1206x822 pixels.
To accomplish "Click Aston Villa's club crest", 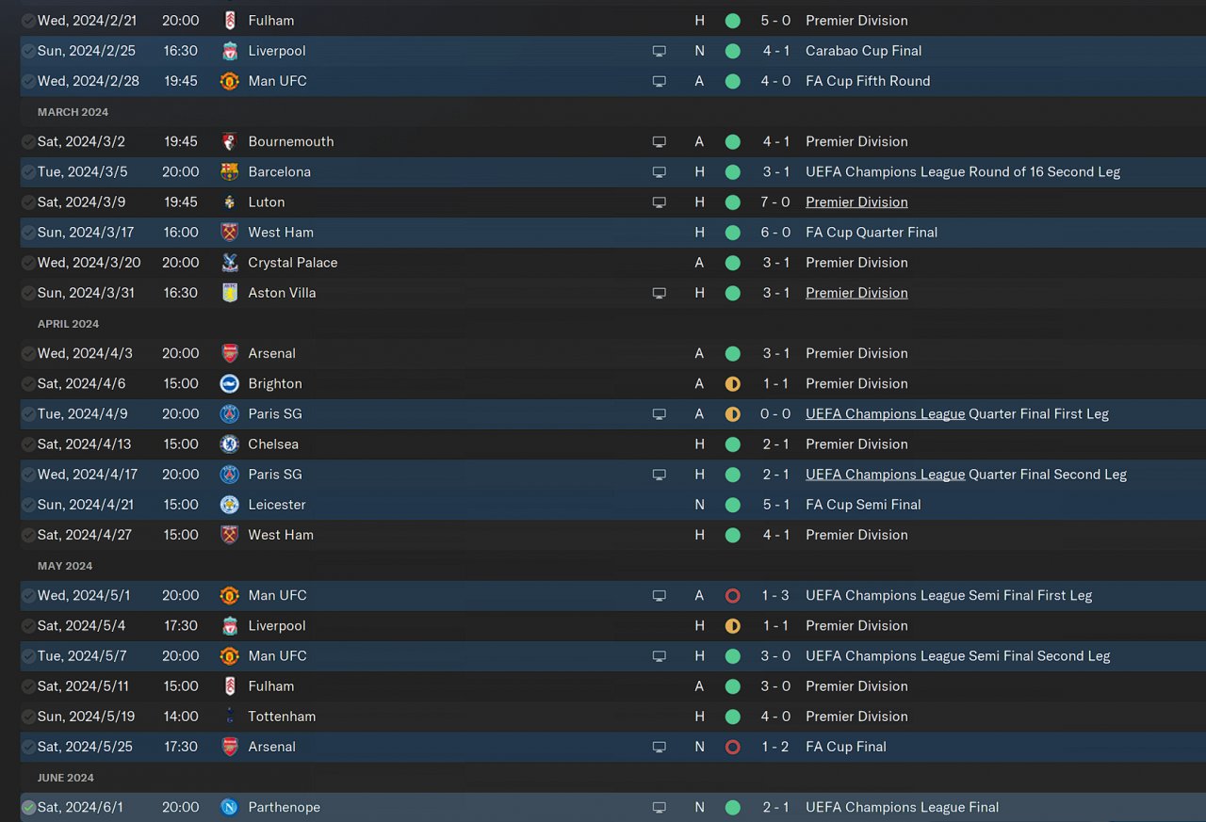I will [x=229, y=293].
